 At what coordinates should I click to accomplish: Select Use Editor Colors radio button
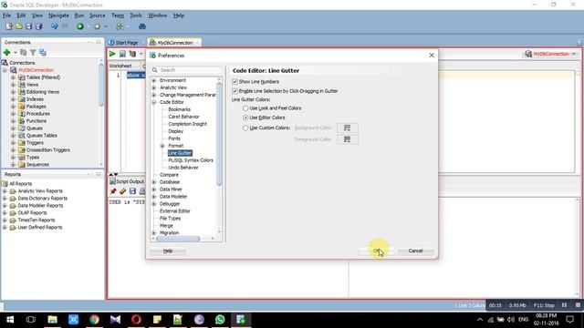245,118
